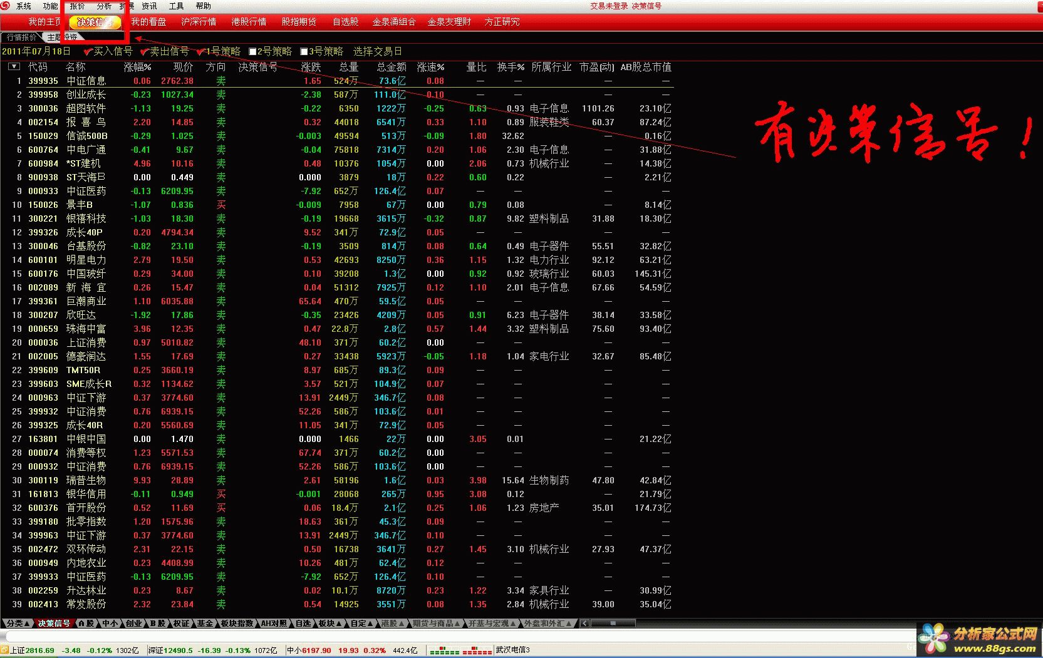Screen dimensions: 1043x658
Task: Select the B股 bottom tab
Action: click(x=158, y=623)
